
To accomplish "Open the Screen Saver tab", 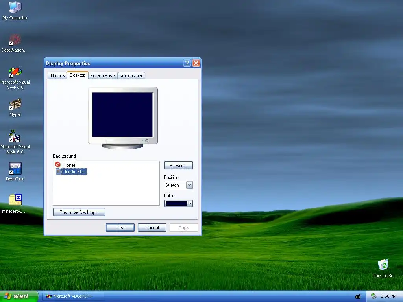I will tap(103, 76).
